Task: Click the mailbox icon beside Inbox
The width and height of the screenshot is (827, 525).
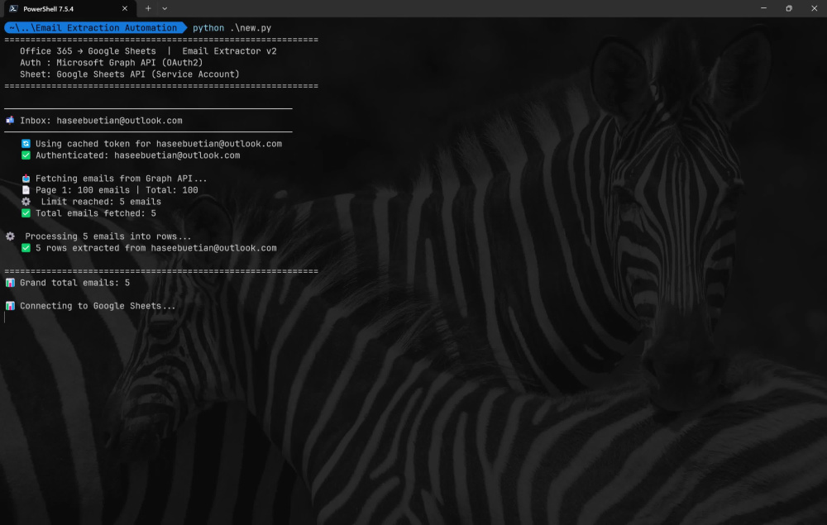Action: pyautogui.click(x=10, y=120)
